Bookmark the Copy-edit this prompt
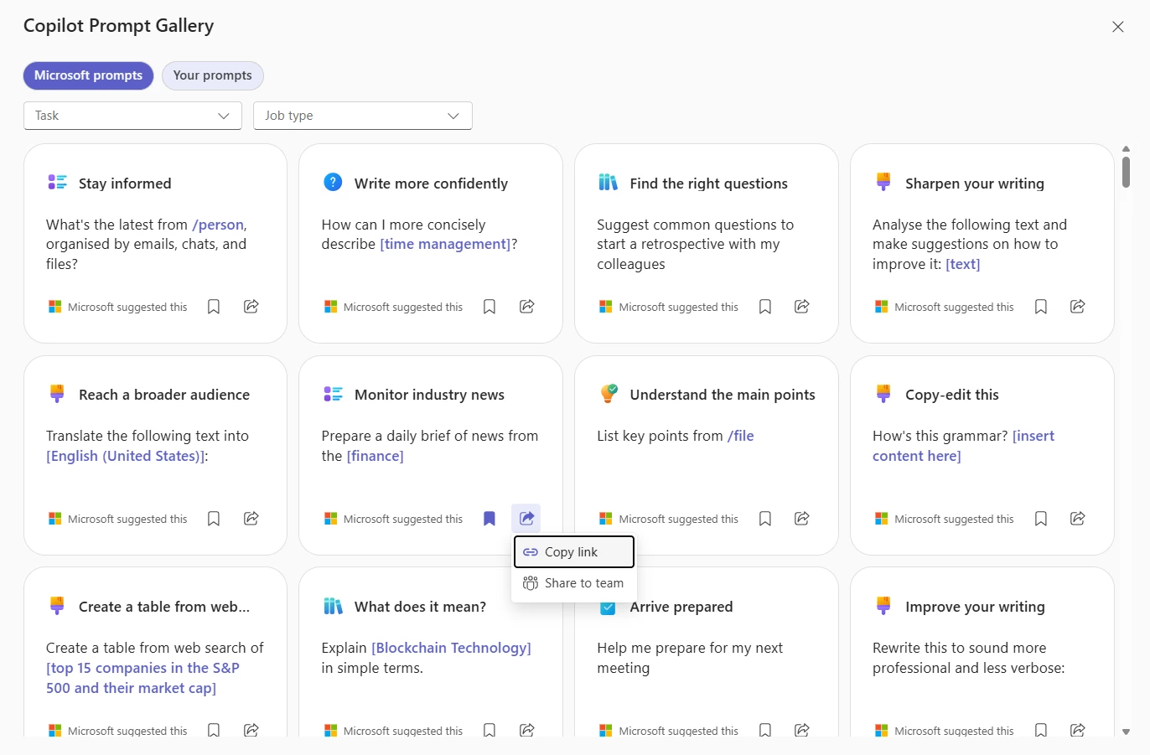Image resolution: width=1150 pixels, height=755 pixels. 1041,519
